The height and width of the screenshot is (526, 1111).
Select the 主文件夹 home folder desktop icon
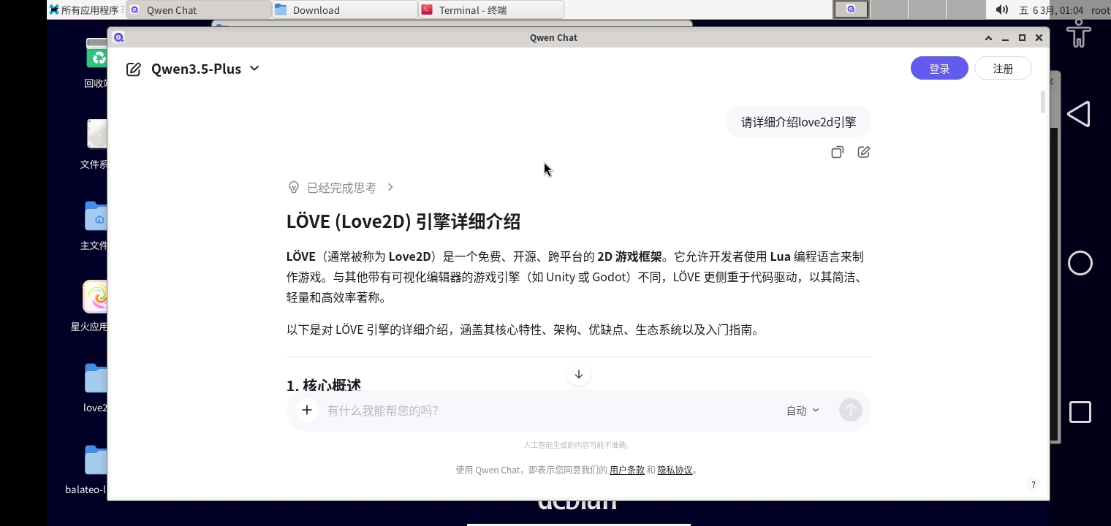95,225
